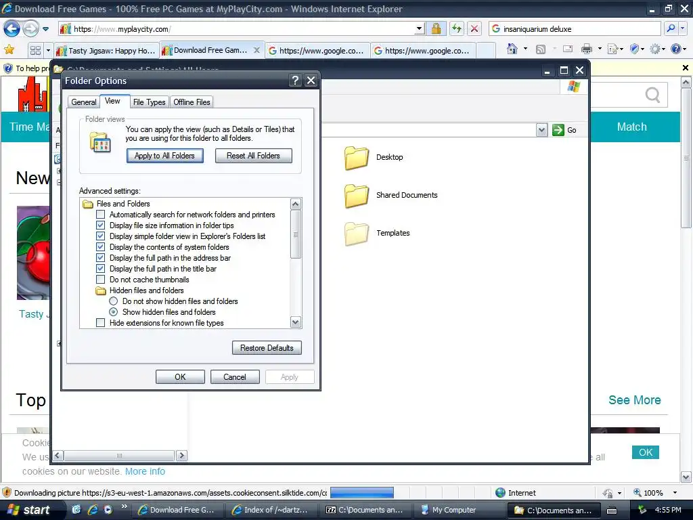
Task: Click the red Stop loading icon
Action: [x=474, y=29]
